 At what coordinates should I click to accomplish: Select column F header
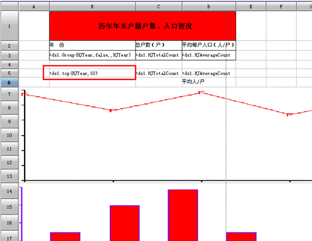click(281, 7)
